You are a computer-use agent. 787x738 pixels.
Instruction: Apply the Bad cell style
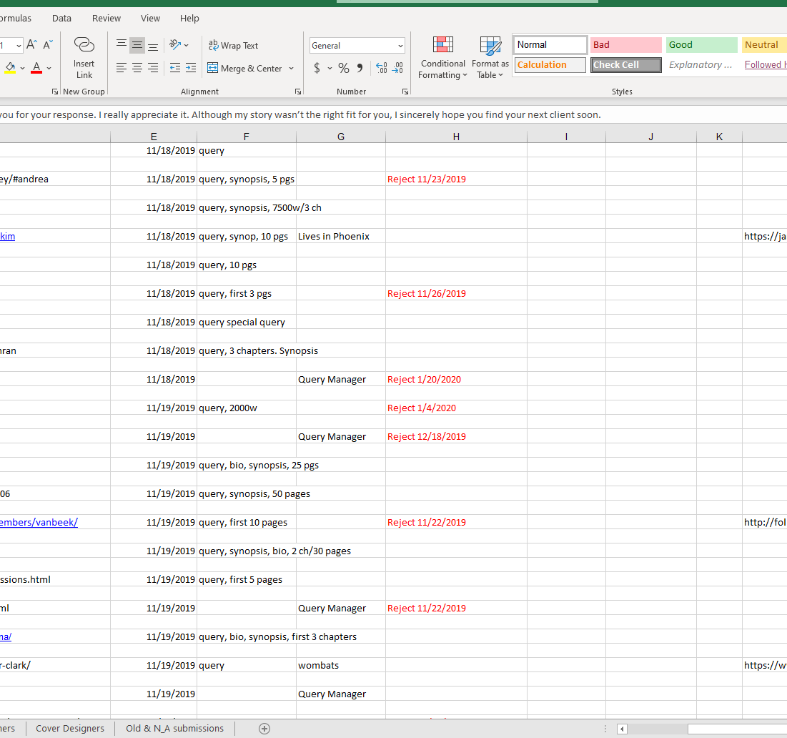click(x=626, y=44)
